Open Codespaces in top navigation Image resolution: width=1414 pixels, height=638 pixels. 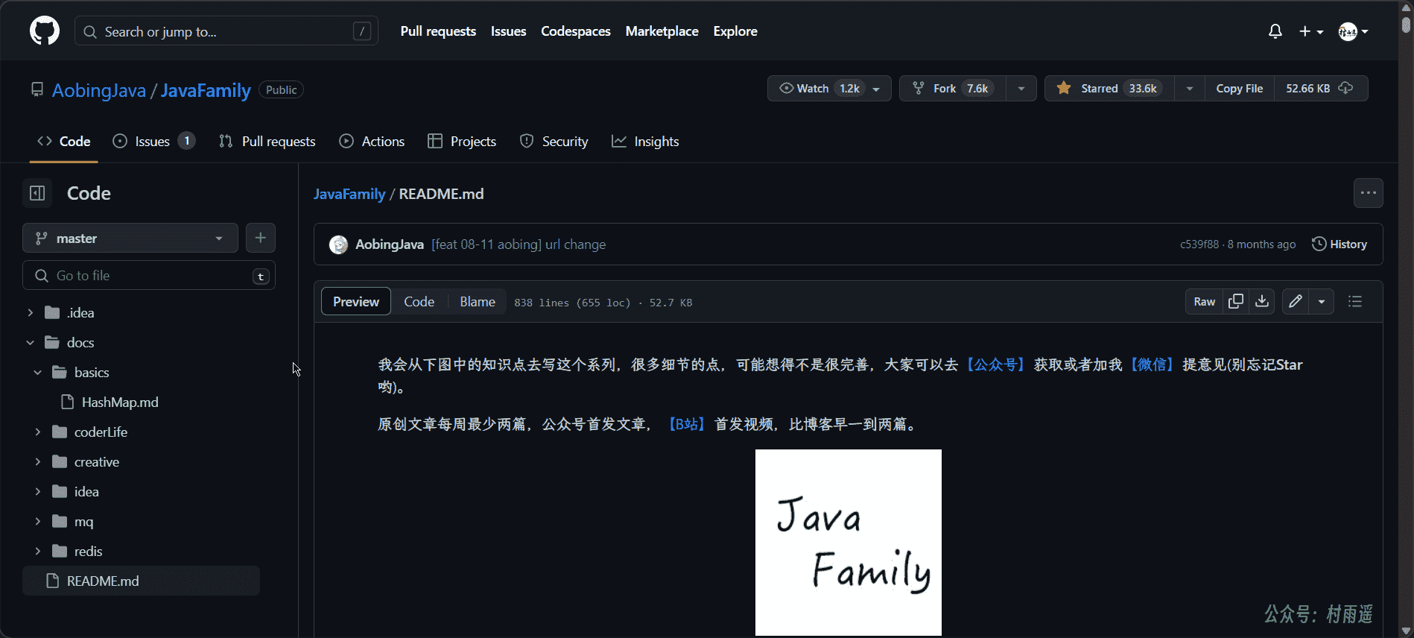[576, 31]
